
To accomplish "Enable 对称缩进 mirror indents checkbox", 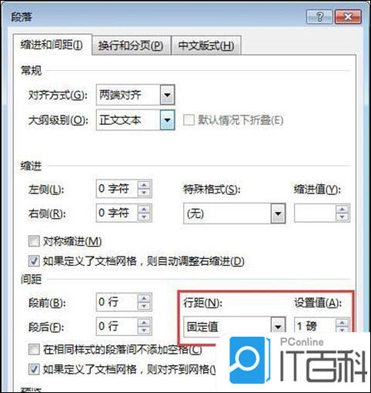I will click(x=34, y=241).
